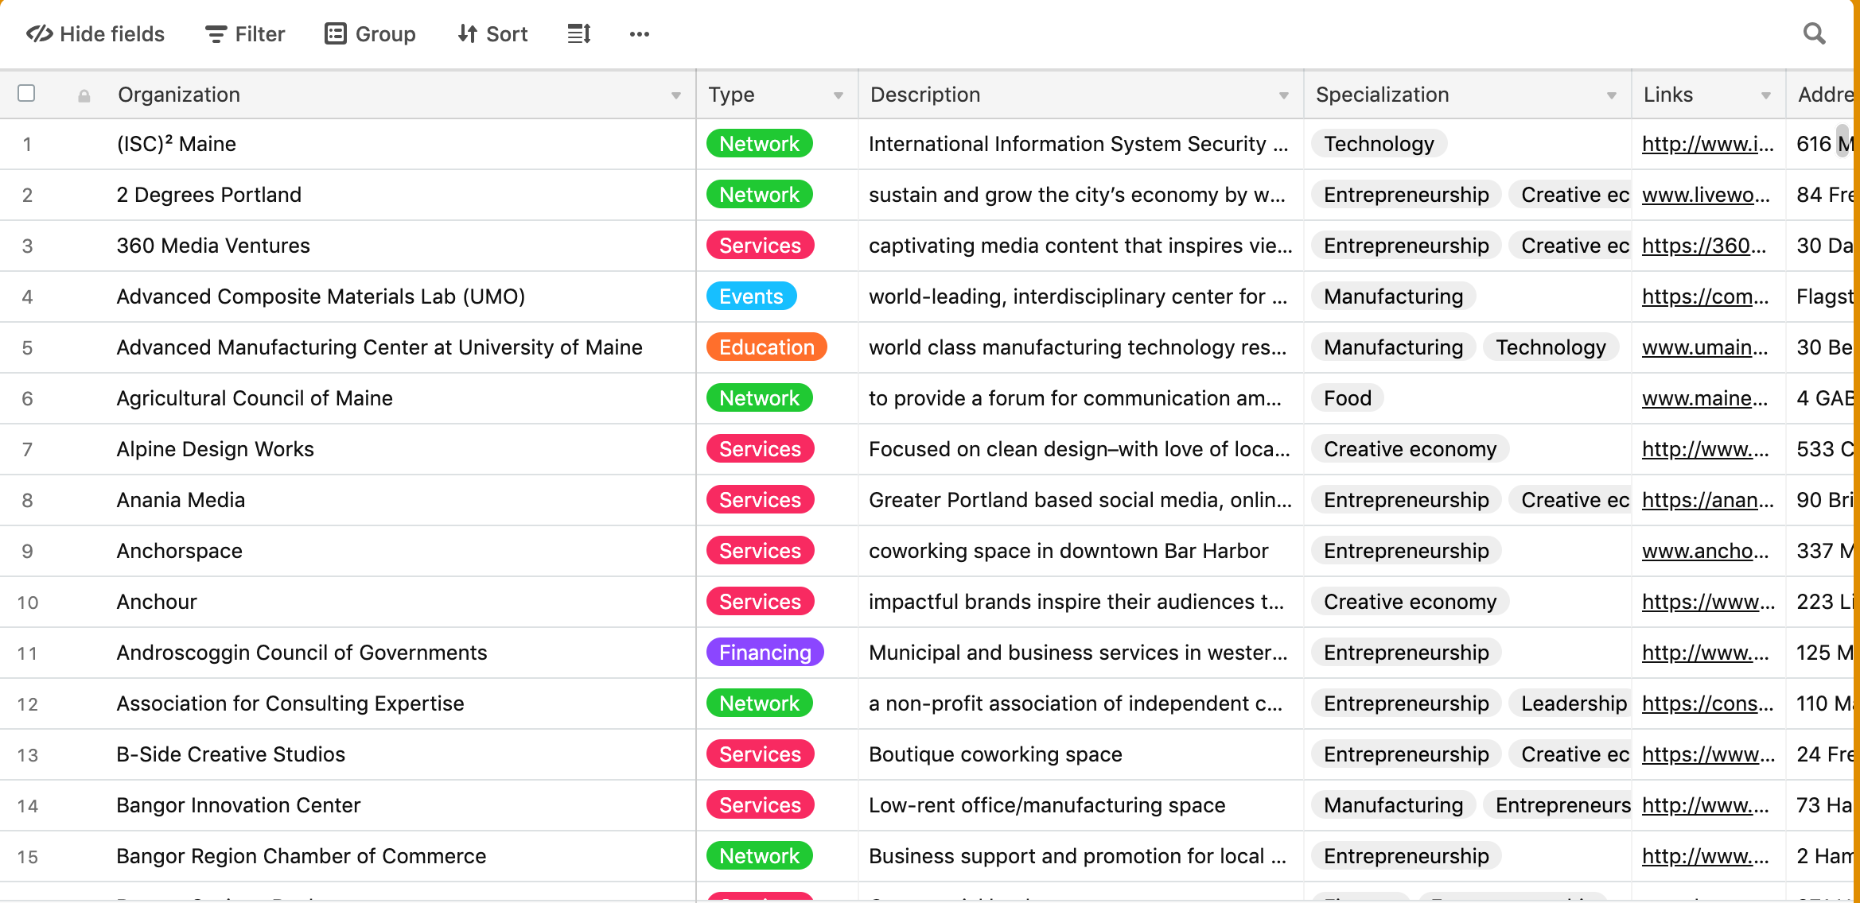The height and width of the screenshot is (903, 1860).
Task: Open the https://com... link
Action: [x=1705, y=296]
